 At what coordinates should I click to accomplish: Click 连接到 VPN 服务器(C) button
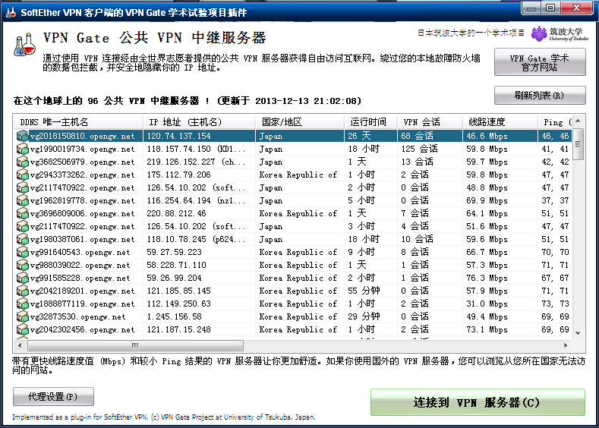pyautogui.click(x=478, y=402)
